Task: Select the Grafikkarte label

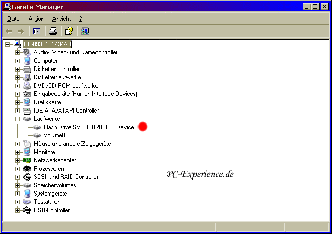Action: [x=47, y=102]
